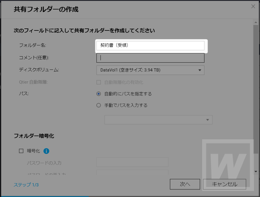Click the dialog vertical scrollbar thumb
This screenshot has height=197, width=260.
256,89
